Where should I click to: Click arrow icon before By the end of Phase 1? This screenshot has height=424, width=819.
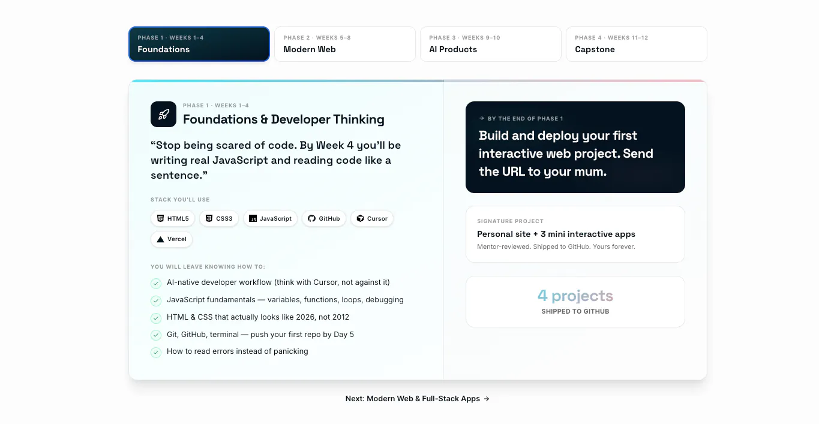coord(482,118)
